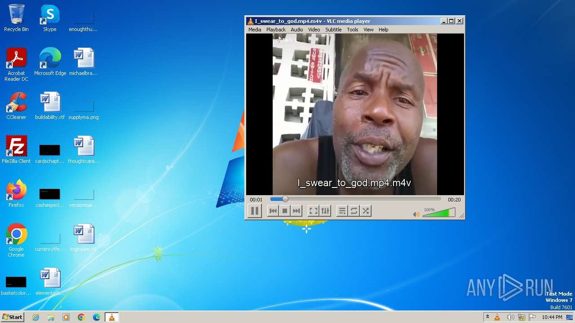Screen dimensions: 575x323
Task: Toggle total time 00:20 display
Action: (x=454, y=200)
